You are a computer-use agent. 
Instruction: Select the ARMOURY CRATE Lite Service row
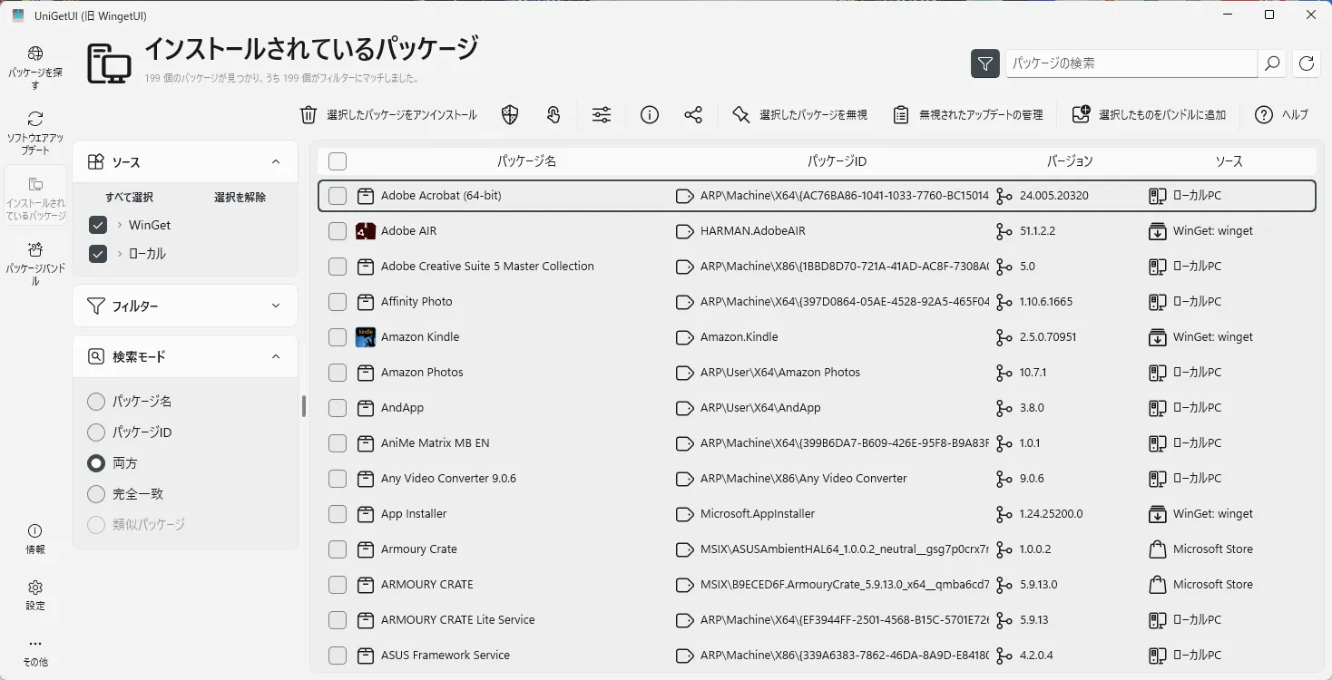[817, 620]
